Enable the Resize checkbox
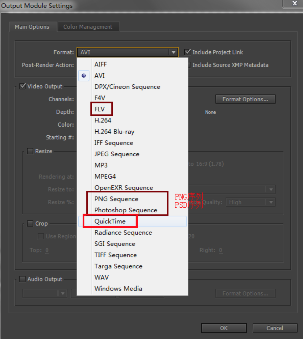This screenshot has width=303, height=339. tap(30, 151)
